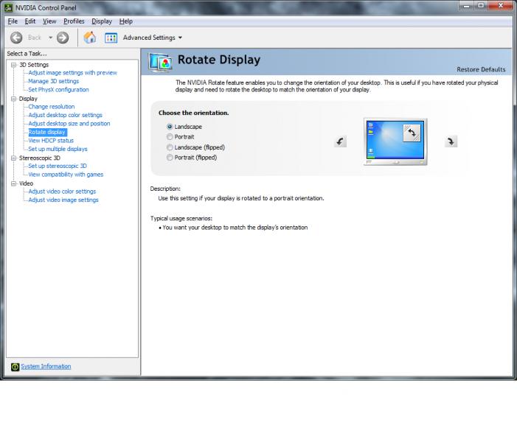Click the Restore Defaults link
The height and width of the screenshot is (442, 517).
point(481,69)
